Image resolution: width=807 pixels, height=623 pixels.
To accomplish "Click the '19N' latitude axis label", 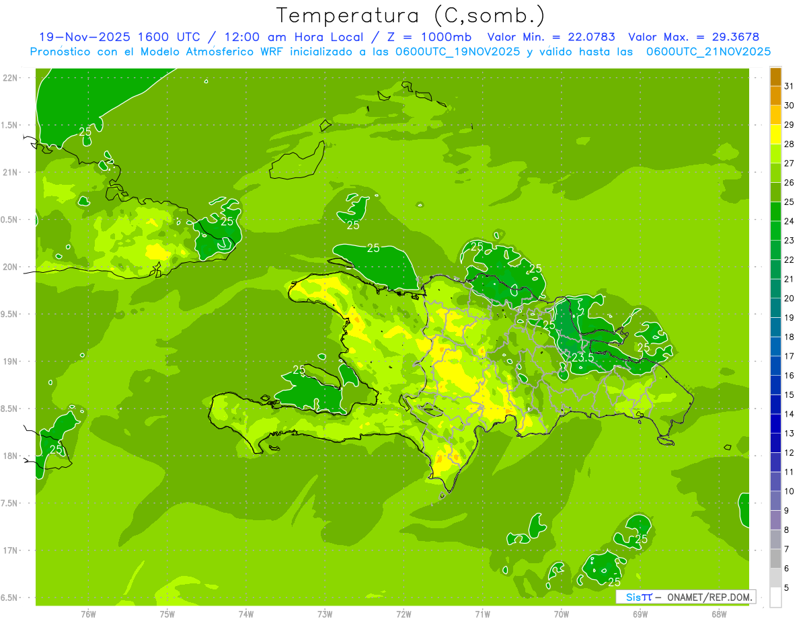I will [x=11, y=362].
